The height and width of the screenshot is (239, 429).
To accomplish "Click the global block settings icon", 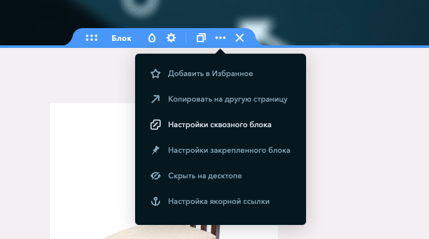I will click(x=156, y=125).
